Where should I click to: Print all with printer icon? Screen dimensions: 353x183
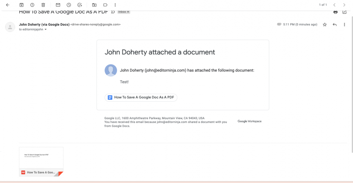(x=335, y=12)
